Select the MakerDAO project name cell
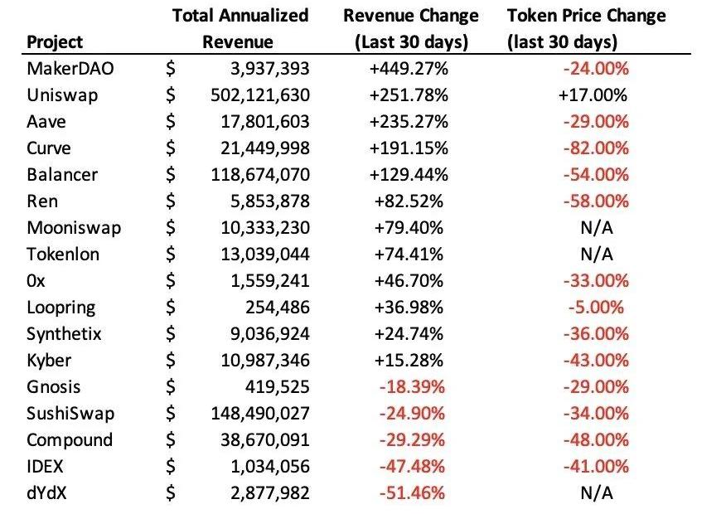Image resolution: width=726 pixels, height=514 pixels. point(70,69)
